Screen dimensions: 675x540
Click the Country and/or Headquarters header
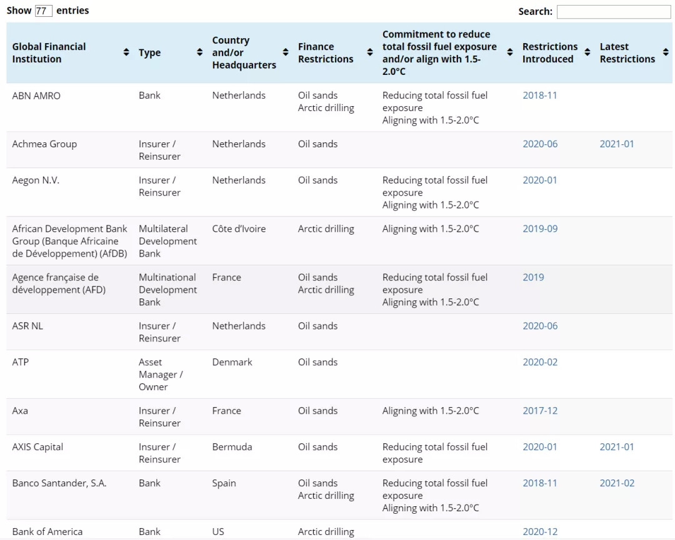(x=244, y=52)
